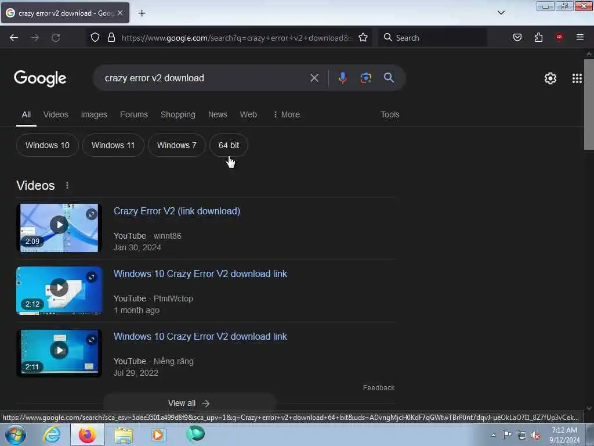The width and height of the screenshot is (594, 446).
Task: Click the View all videos button
Action: pos(190,403)
